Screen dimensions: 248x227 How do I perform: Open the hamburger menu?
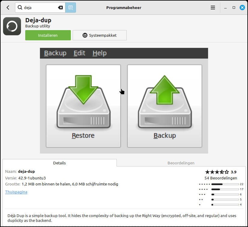pyautogui.click(x=213, y=8)
